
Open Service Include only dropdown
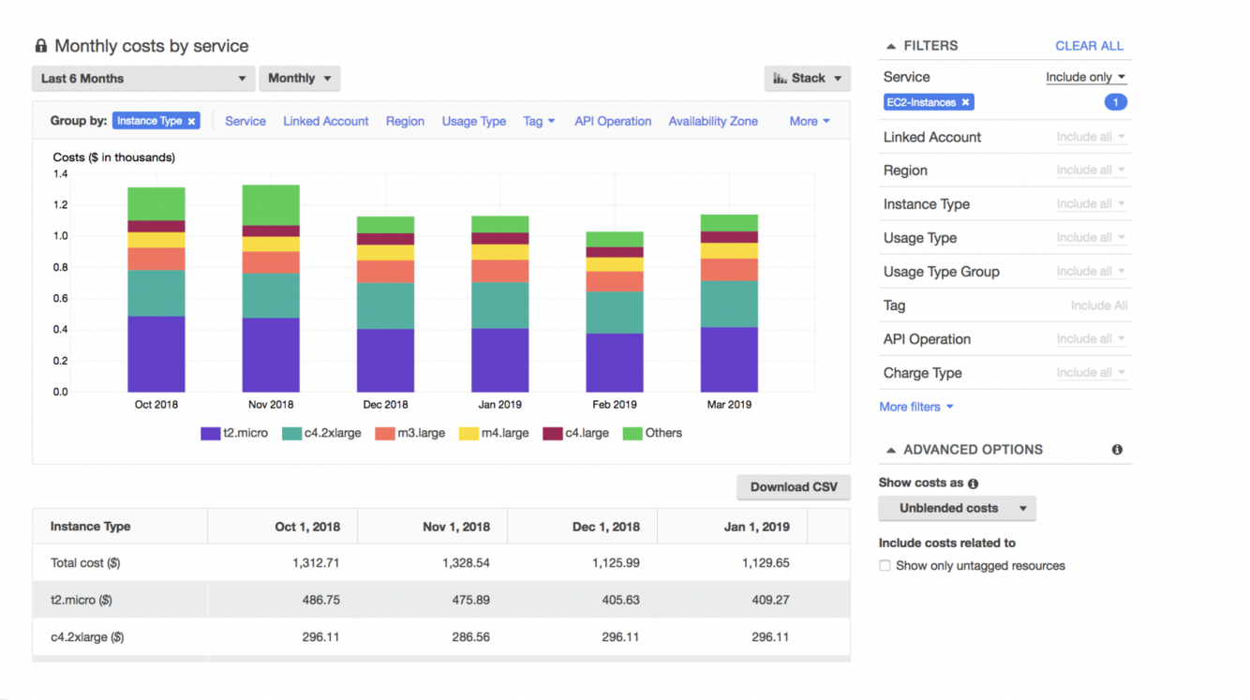(x=1086, y=77)
